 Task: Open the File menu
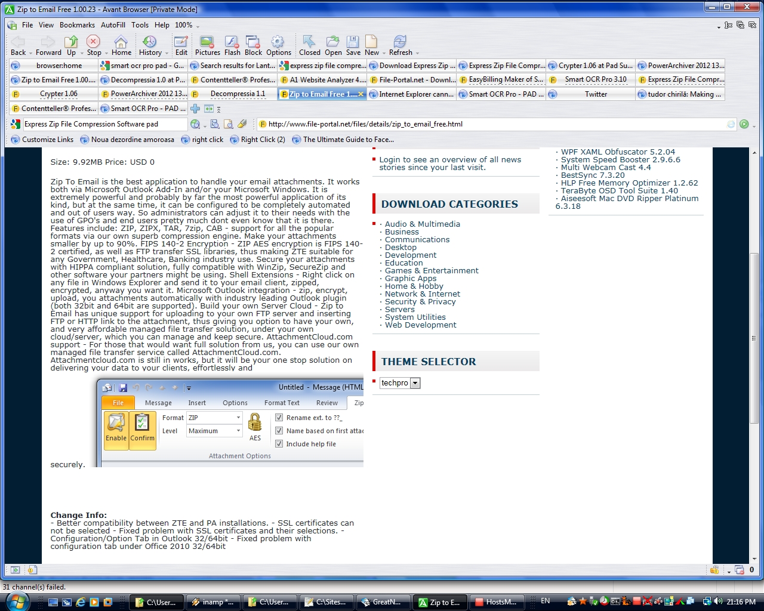[x=27, y=25]
